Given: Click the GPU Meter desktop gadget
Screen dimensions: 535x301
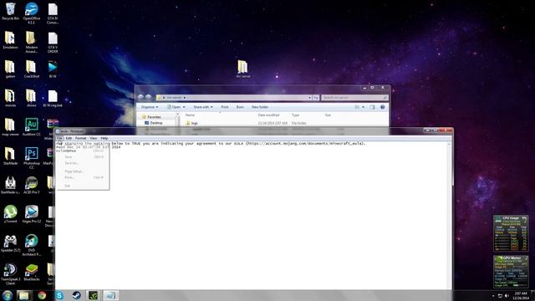Looking at the screenshot, I should [x=511, y=272].
